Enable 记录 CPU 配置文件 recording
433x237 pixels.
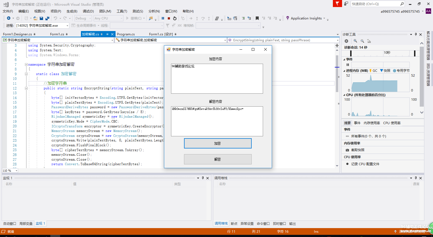point(365,164)
